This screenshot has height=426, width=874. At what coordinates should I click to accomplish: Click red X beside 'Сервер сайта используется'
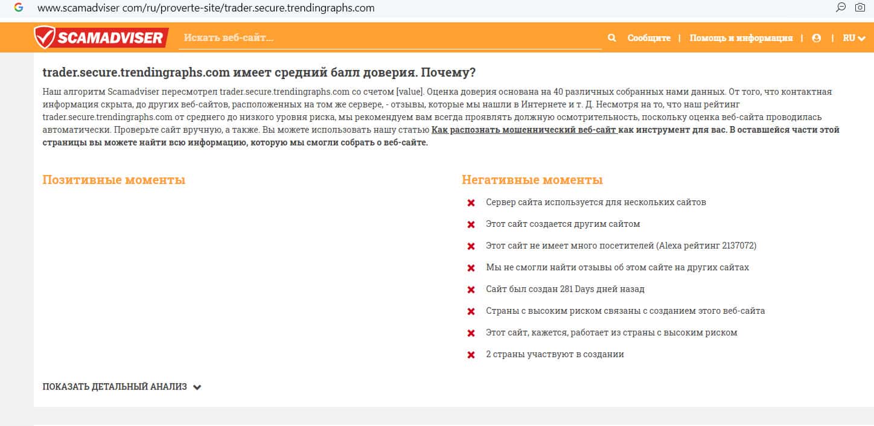click(471, 203)
